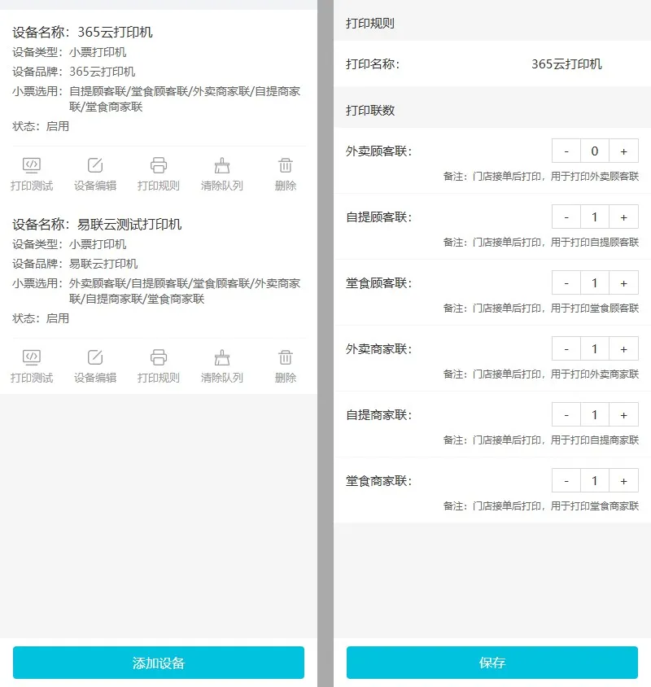The width and height of the screenshot is (651, 687).
Task: Increase 自提顾客联 copies with plus
Action: click(x=623, y=217)
